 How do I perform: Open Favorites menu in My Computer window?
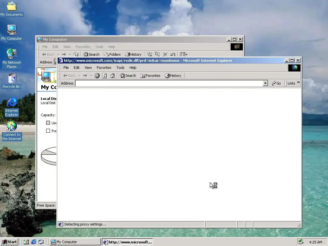tap(83, 47)
